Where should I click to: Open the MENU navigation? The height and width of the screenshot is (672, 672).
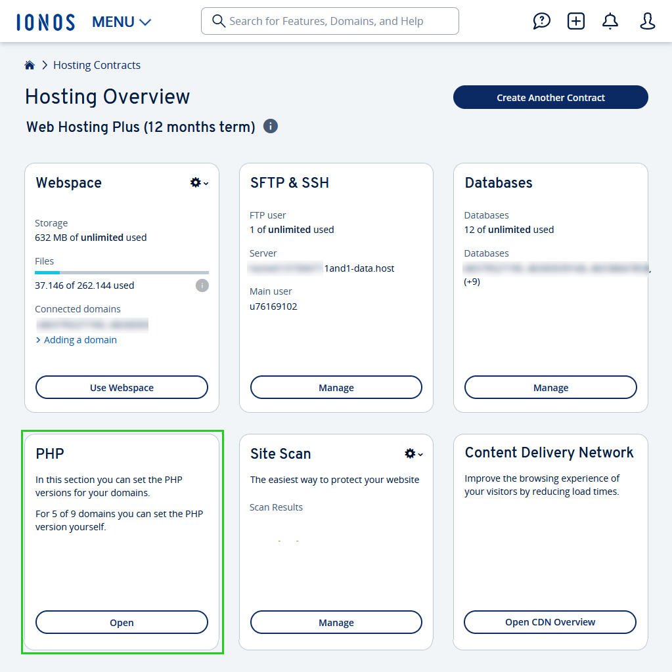(112, 21)
